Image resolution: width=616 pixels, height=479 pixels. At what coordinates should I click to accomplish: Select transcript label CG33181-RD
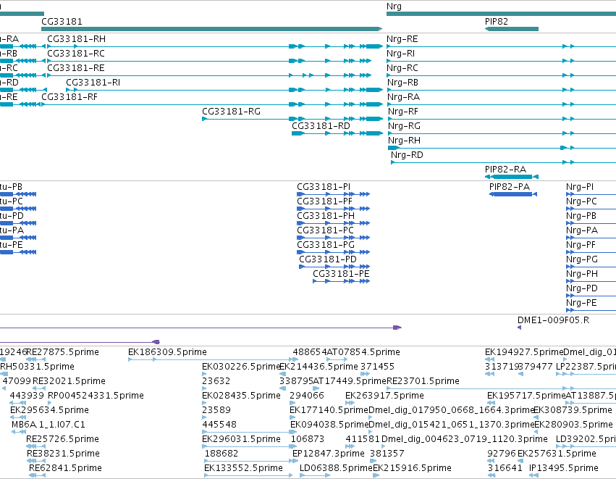tap(321, 126)
